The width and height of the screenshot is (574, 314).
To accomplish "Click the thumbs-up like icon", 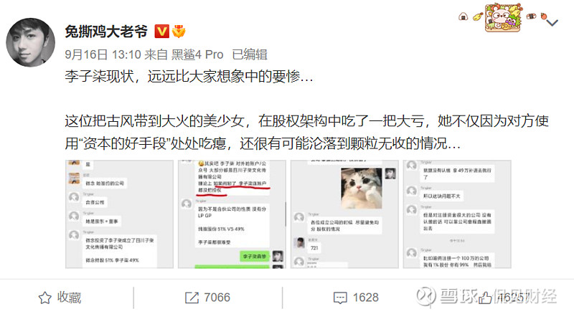I will coord(485,298).
